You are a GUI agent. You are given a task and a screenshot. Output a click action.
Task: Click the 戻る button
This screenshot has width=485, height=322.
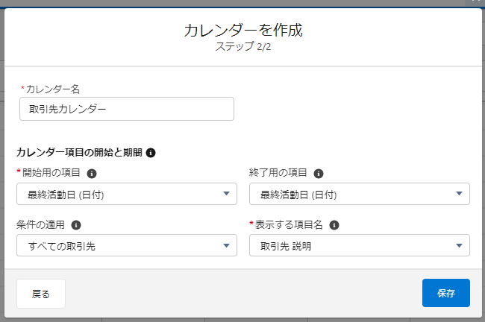pos(41,294)
